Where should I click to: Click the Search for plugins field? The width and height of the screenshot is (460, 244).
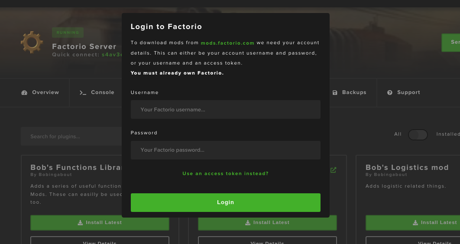pyautogui.click(x=71, y=136)
